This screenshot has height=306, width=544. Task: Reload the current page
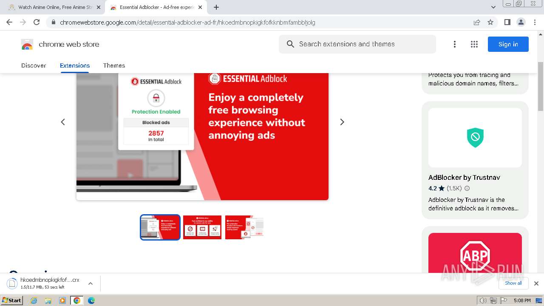coord(37,22)
